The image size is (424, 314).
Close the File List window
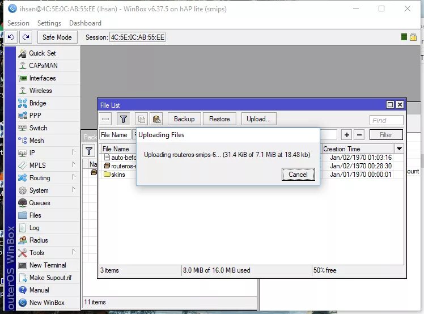[x=400, y=105]
